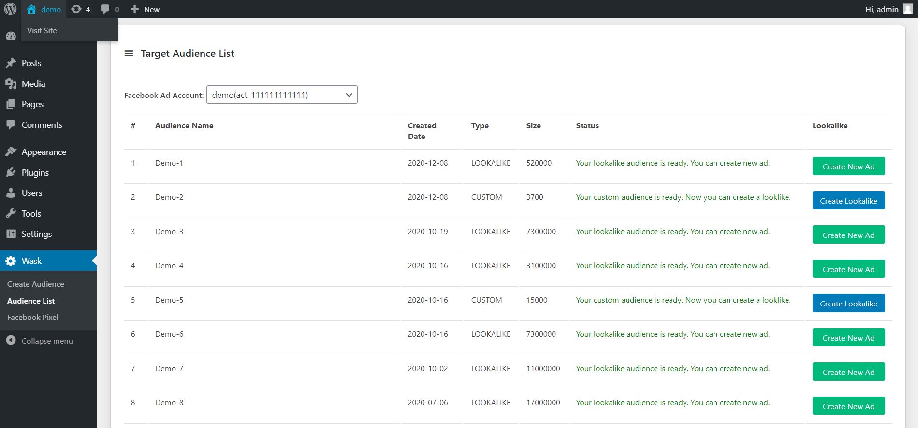Click the Users person icon

click(x=11, y=193)
